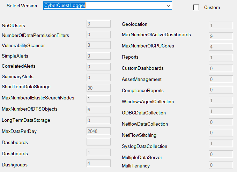Click the CorrelatedAlerts value field
237x172 pixels.
(98, 67)
